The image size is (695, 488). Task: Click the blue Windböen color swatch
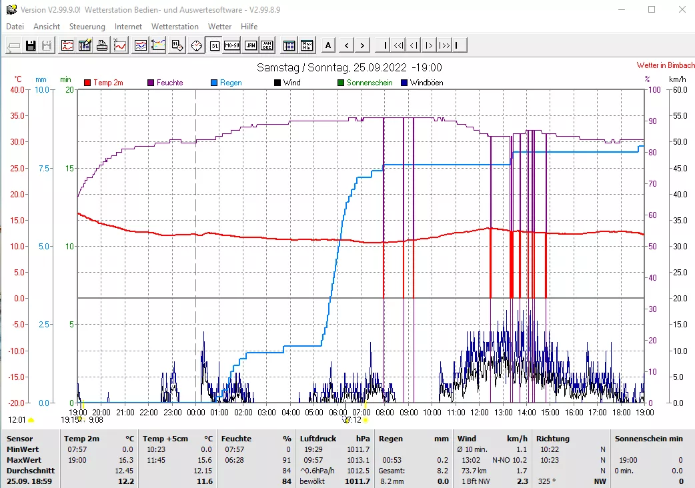click(x=404, y=83)
